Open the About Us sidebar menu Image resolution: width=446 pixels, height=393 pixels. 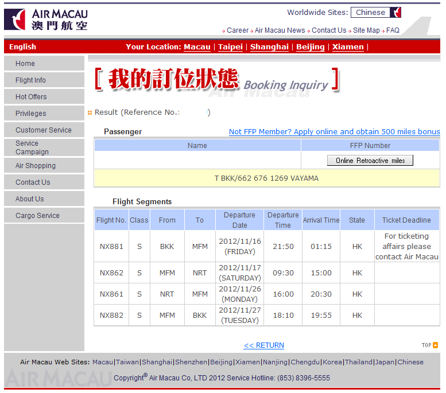pos(44,199)
